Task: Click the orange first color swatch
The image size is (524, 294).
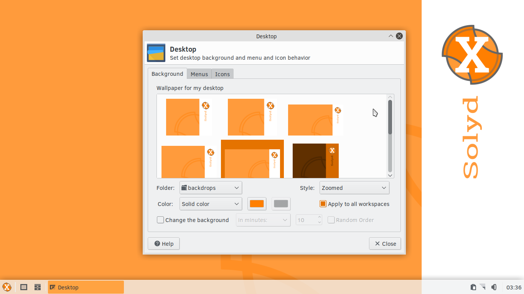Action: click(x=257, y=204)
